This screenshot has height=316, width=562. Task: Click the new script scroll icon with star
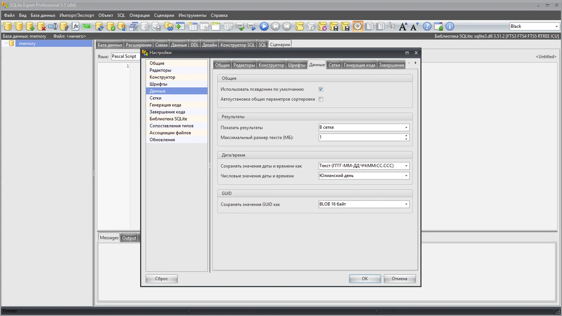299,26
